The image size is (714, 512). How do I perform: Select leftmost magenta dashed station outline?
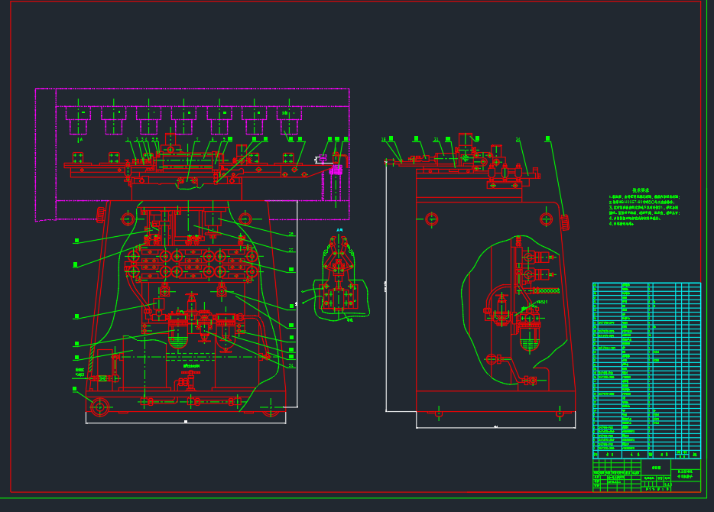(x=78, y=121)
